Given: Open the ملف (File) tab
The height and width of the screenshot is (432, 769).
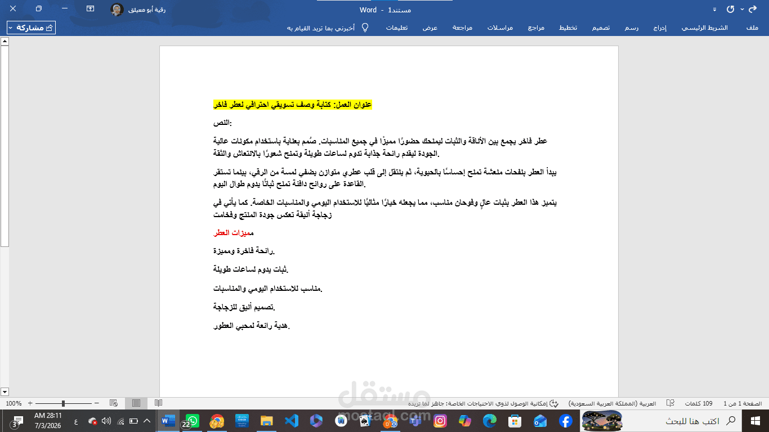Looking at the screenshot, I should [x=752, y=28].
